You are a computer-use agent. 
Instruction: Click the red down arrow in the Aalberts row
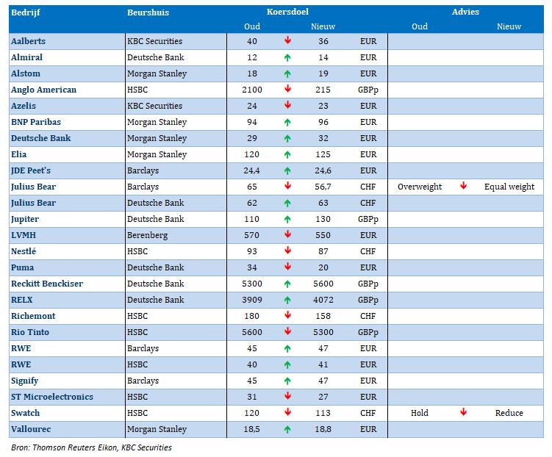tap(287, 40)
